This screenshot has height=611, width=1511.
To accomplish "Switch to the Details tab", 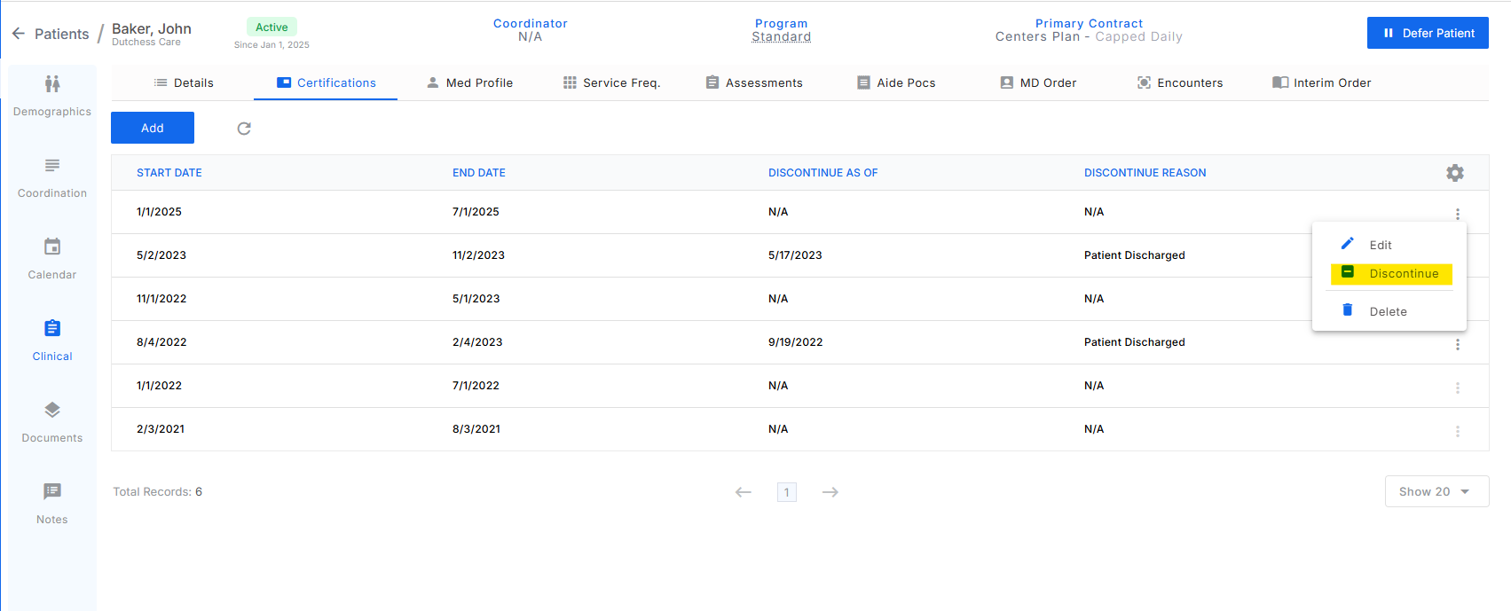I will [x=184, y=82].
